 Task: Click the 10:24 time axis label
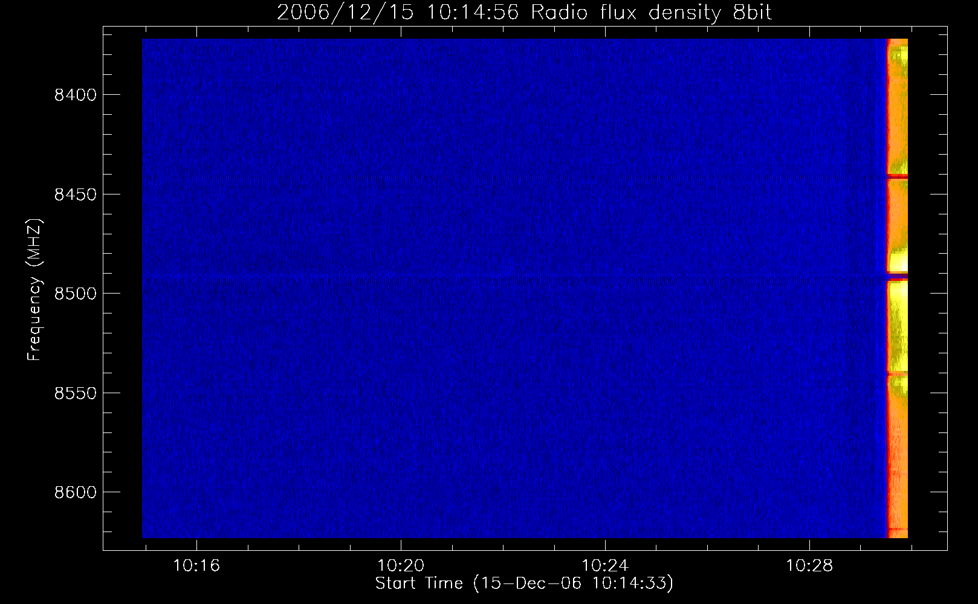tap(605, 566)
